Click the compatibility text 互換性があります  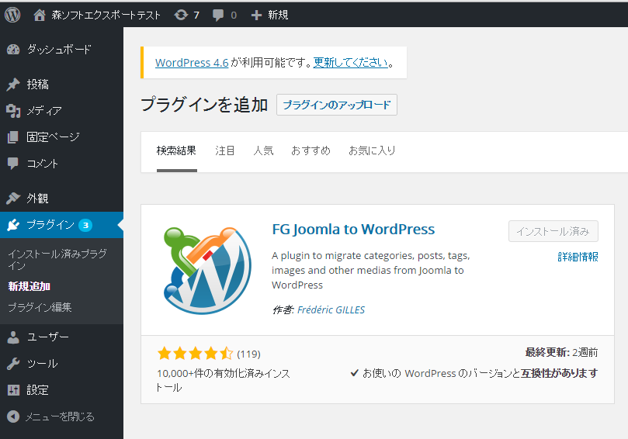pos(559,373)
